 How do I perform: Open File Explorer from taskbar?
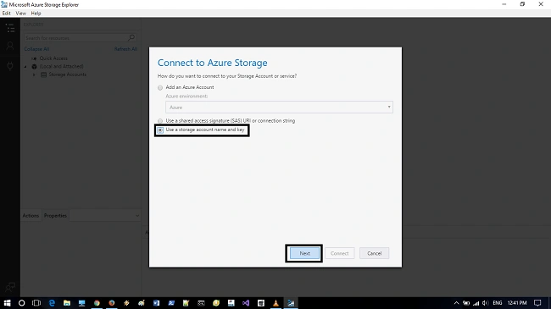[67, 303]
